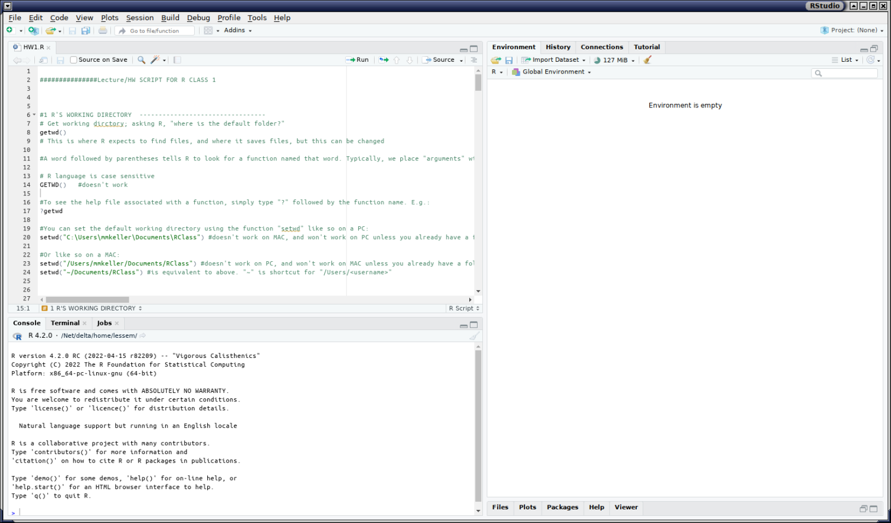Open the 127 MiB memory usage dropdown

tap(615, 60)
